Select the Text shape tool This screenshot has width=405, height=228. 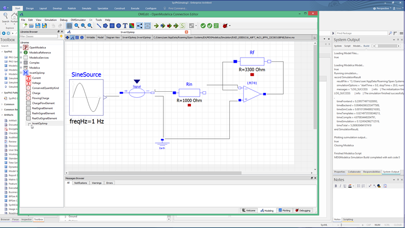125,25
